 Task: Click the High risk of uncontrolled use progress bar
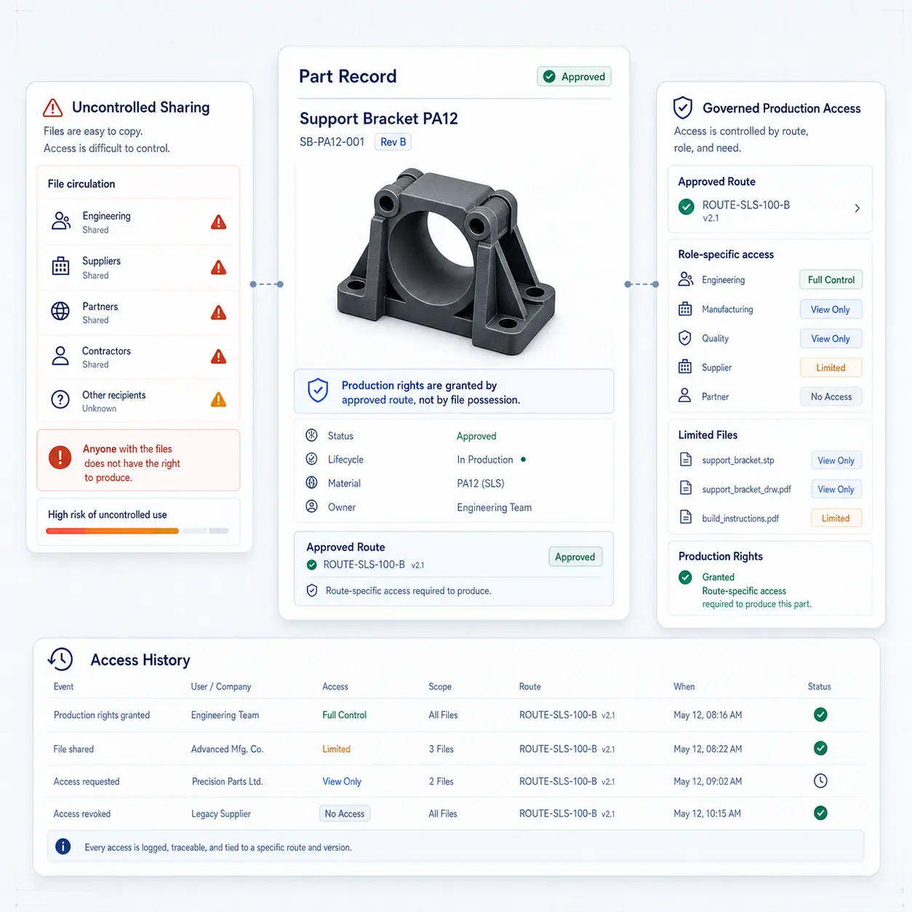[x=137, y=531]
